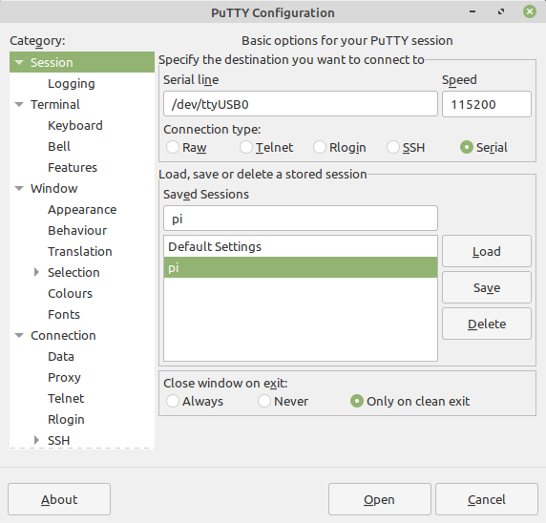Open the Features settings
Viewport: 546px width, 523px height.
click(x=73, y=167)
